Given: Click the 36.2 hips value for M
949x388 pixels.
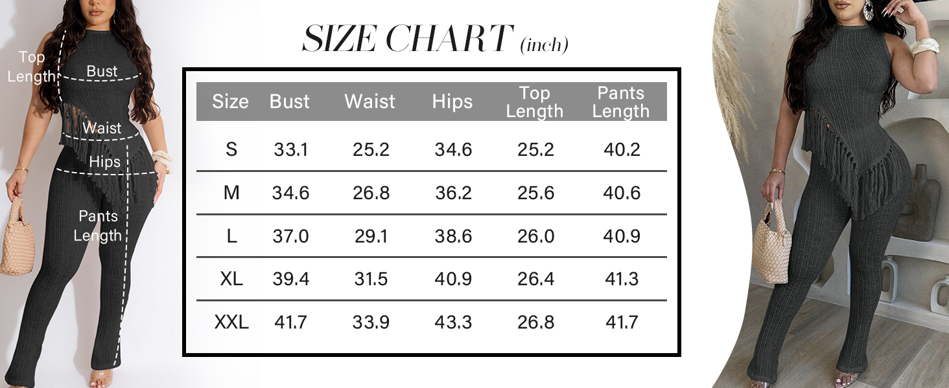Looking at the screenshot, I should pos(453,193).
